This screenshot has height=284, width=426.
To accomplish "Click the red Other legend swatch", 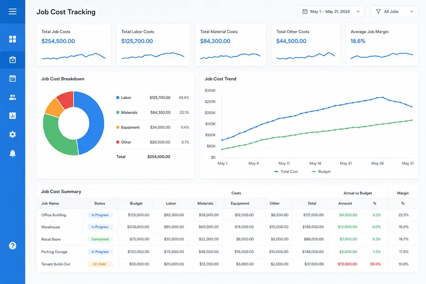I will pos(118,142).
